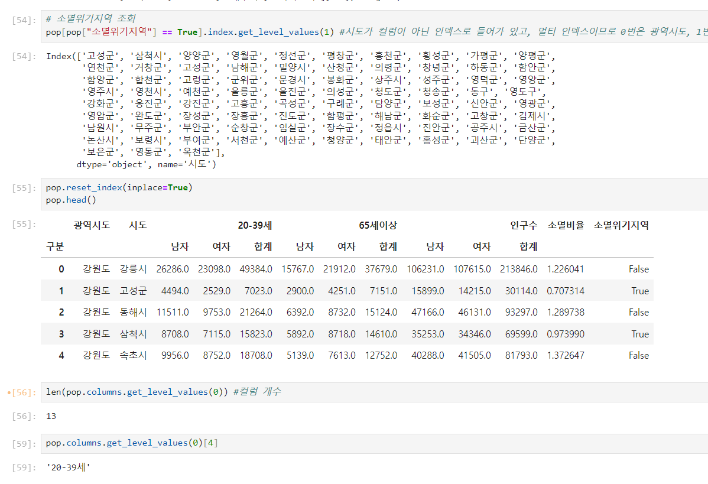Click the value 93297.0 in row 2
This screenshot has height=484, width=708.
point(521,313)
